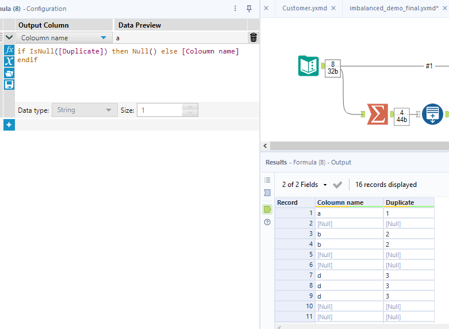449x329 pixels.
Task: Pin the Configuration panel with the pushpin
Action: coord(249,9)
